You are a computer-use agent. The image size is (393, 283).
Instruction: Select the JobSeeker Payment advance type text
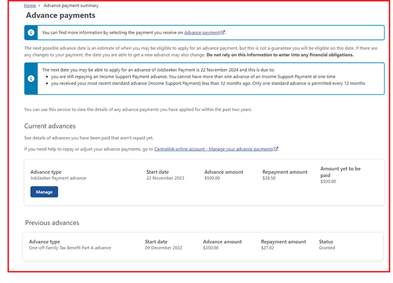pos(58,179)
